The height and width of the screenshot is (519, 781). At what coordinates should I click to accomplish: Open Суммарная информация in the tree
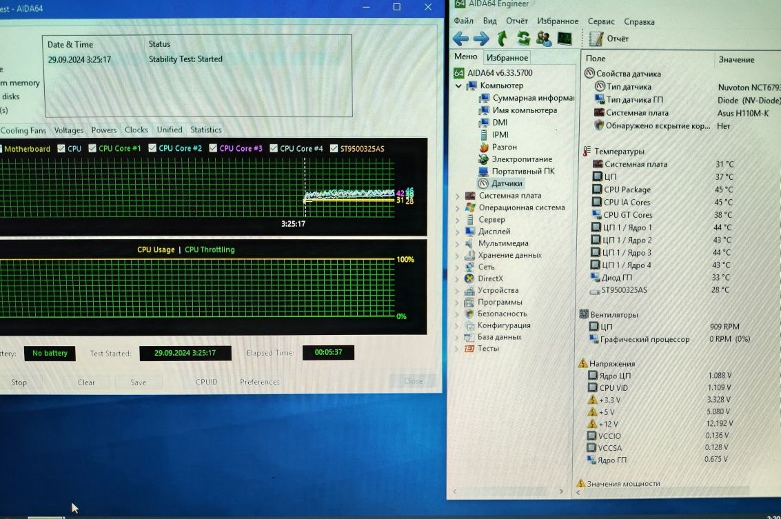[x=527, y=98]
